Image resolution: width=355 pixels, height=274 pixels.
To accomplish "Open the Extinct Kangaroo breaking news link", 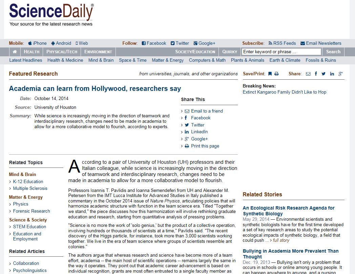I will click(x=284, y=92).
